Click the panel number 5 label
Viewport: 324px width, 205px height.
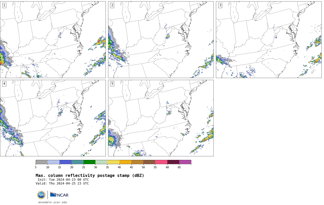coord(112,84)
